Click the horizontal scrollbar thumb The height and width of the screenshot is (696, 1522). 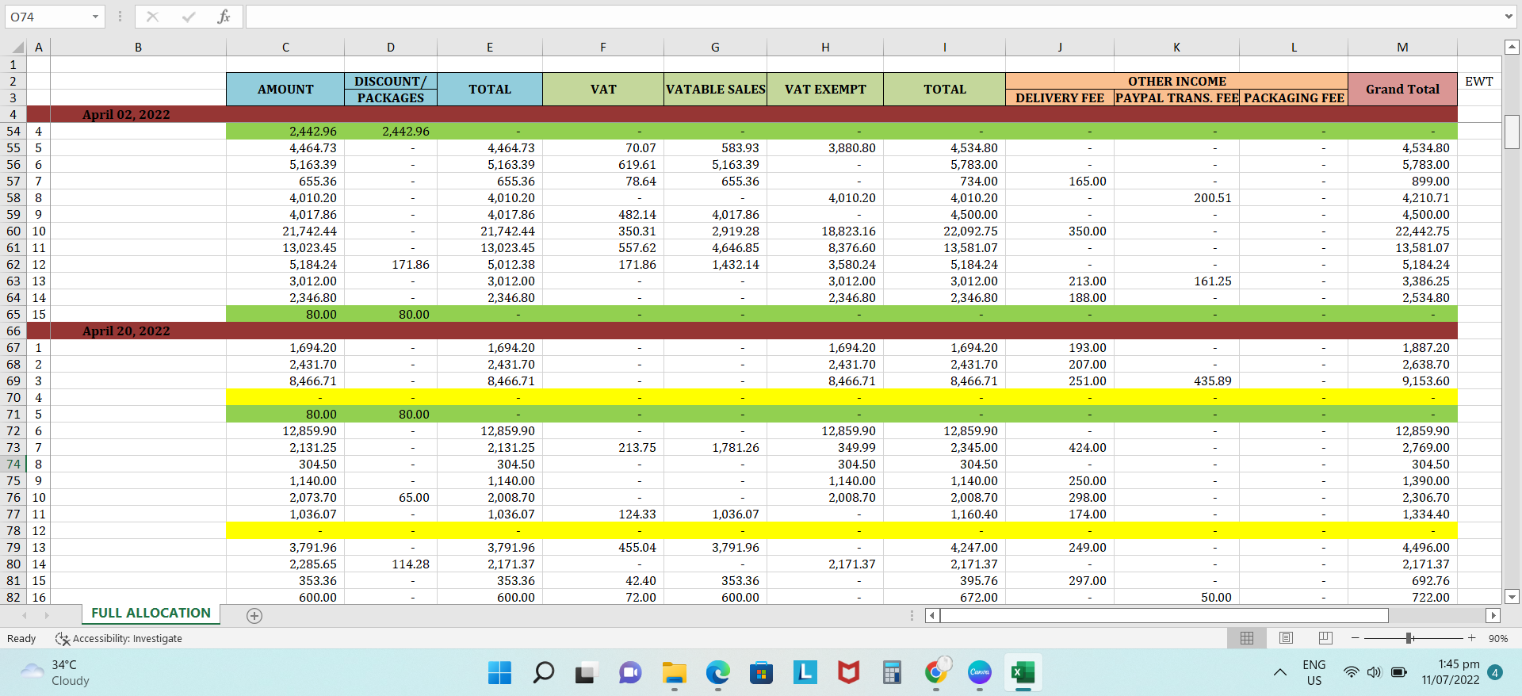tap(1164, 615)
